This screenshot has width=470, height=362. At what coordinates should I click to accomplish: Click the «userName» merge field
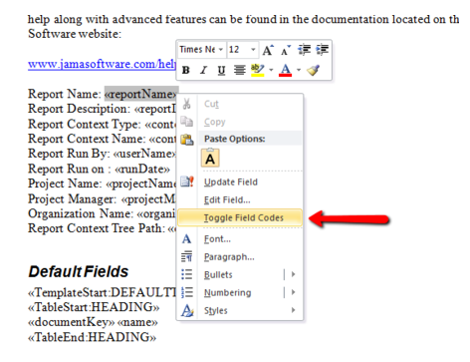(x=144, y=154)
